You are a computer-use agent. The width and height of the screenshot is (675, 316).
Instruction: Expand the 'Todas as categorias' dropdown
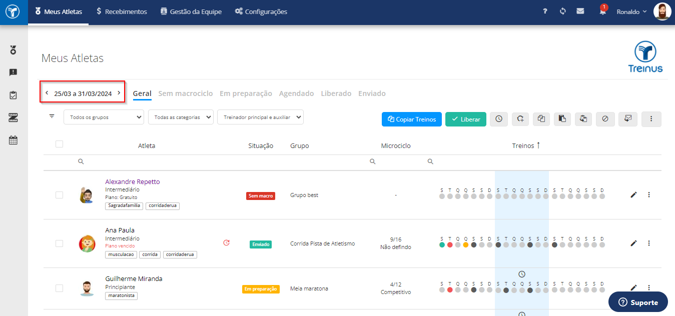click(181, 117)
